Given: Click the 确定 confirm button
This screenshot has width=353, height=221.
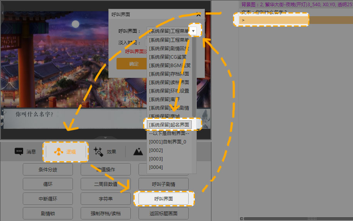Looking at the screenshot, I should 133,64.
